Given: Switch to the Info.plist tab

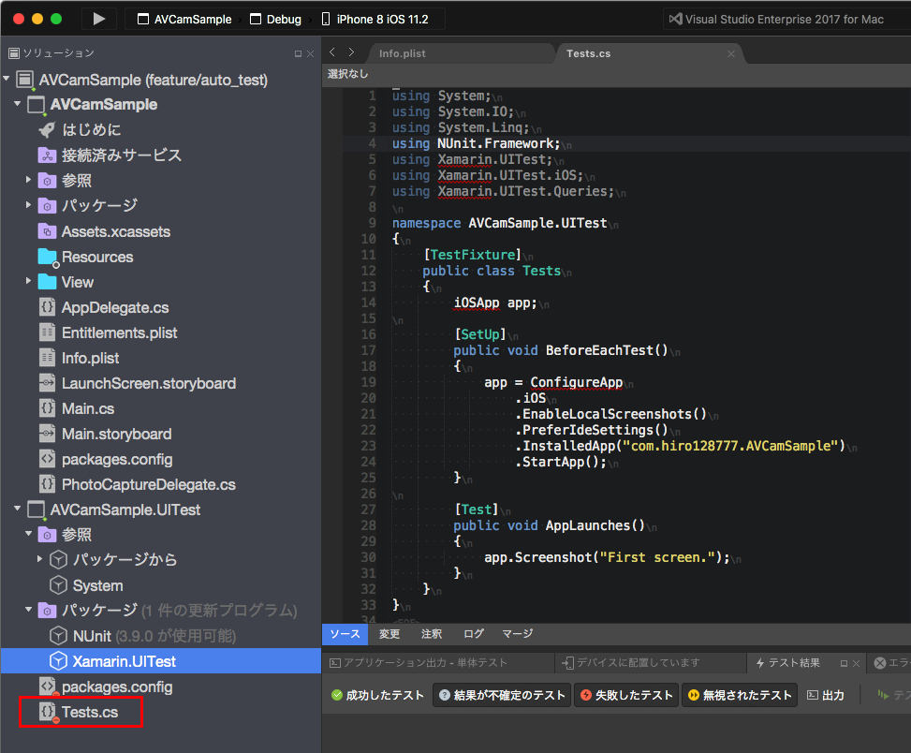Looking at the screenshot, I should [402, 53].
